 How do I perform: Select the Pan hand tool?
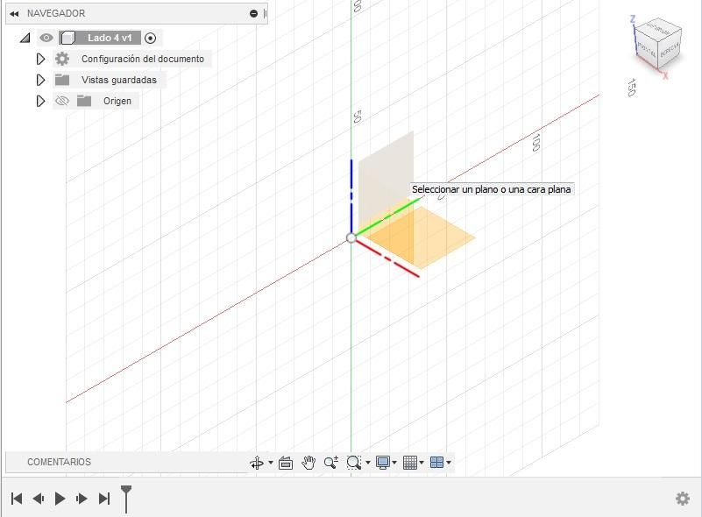(308, 463)
